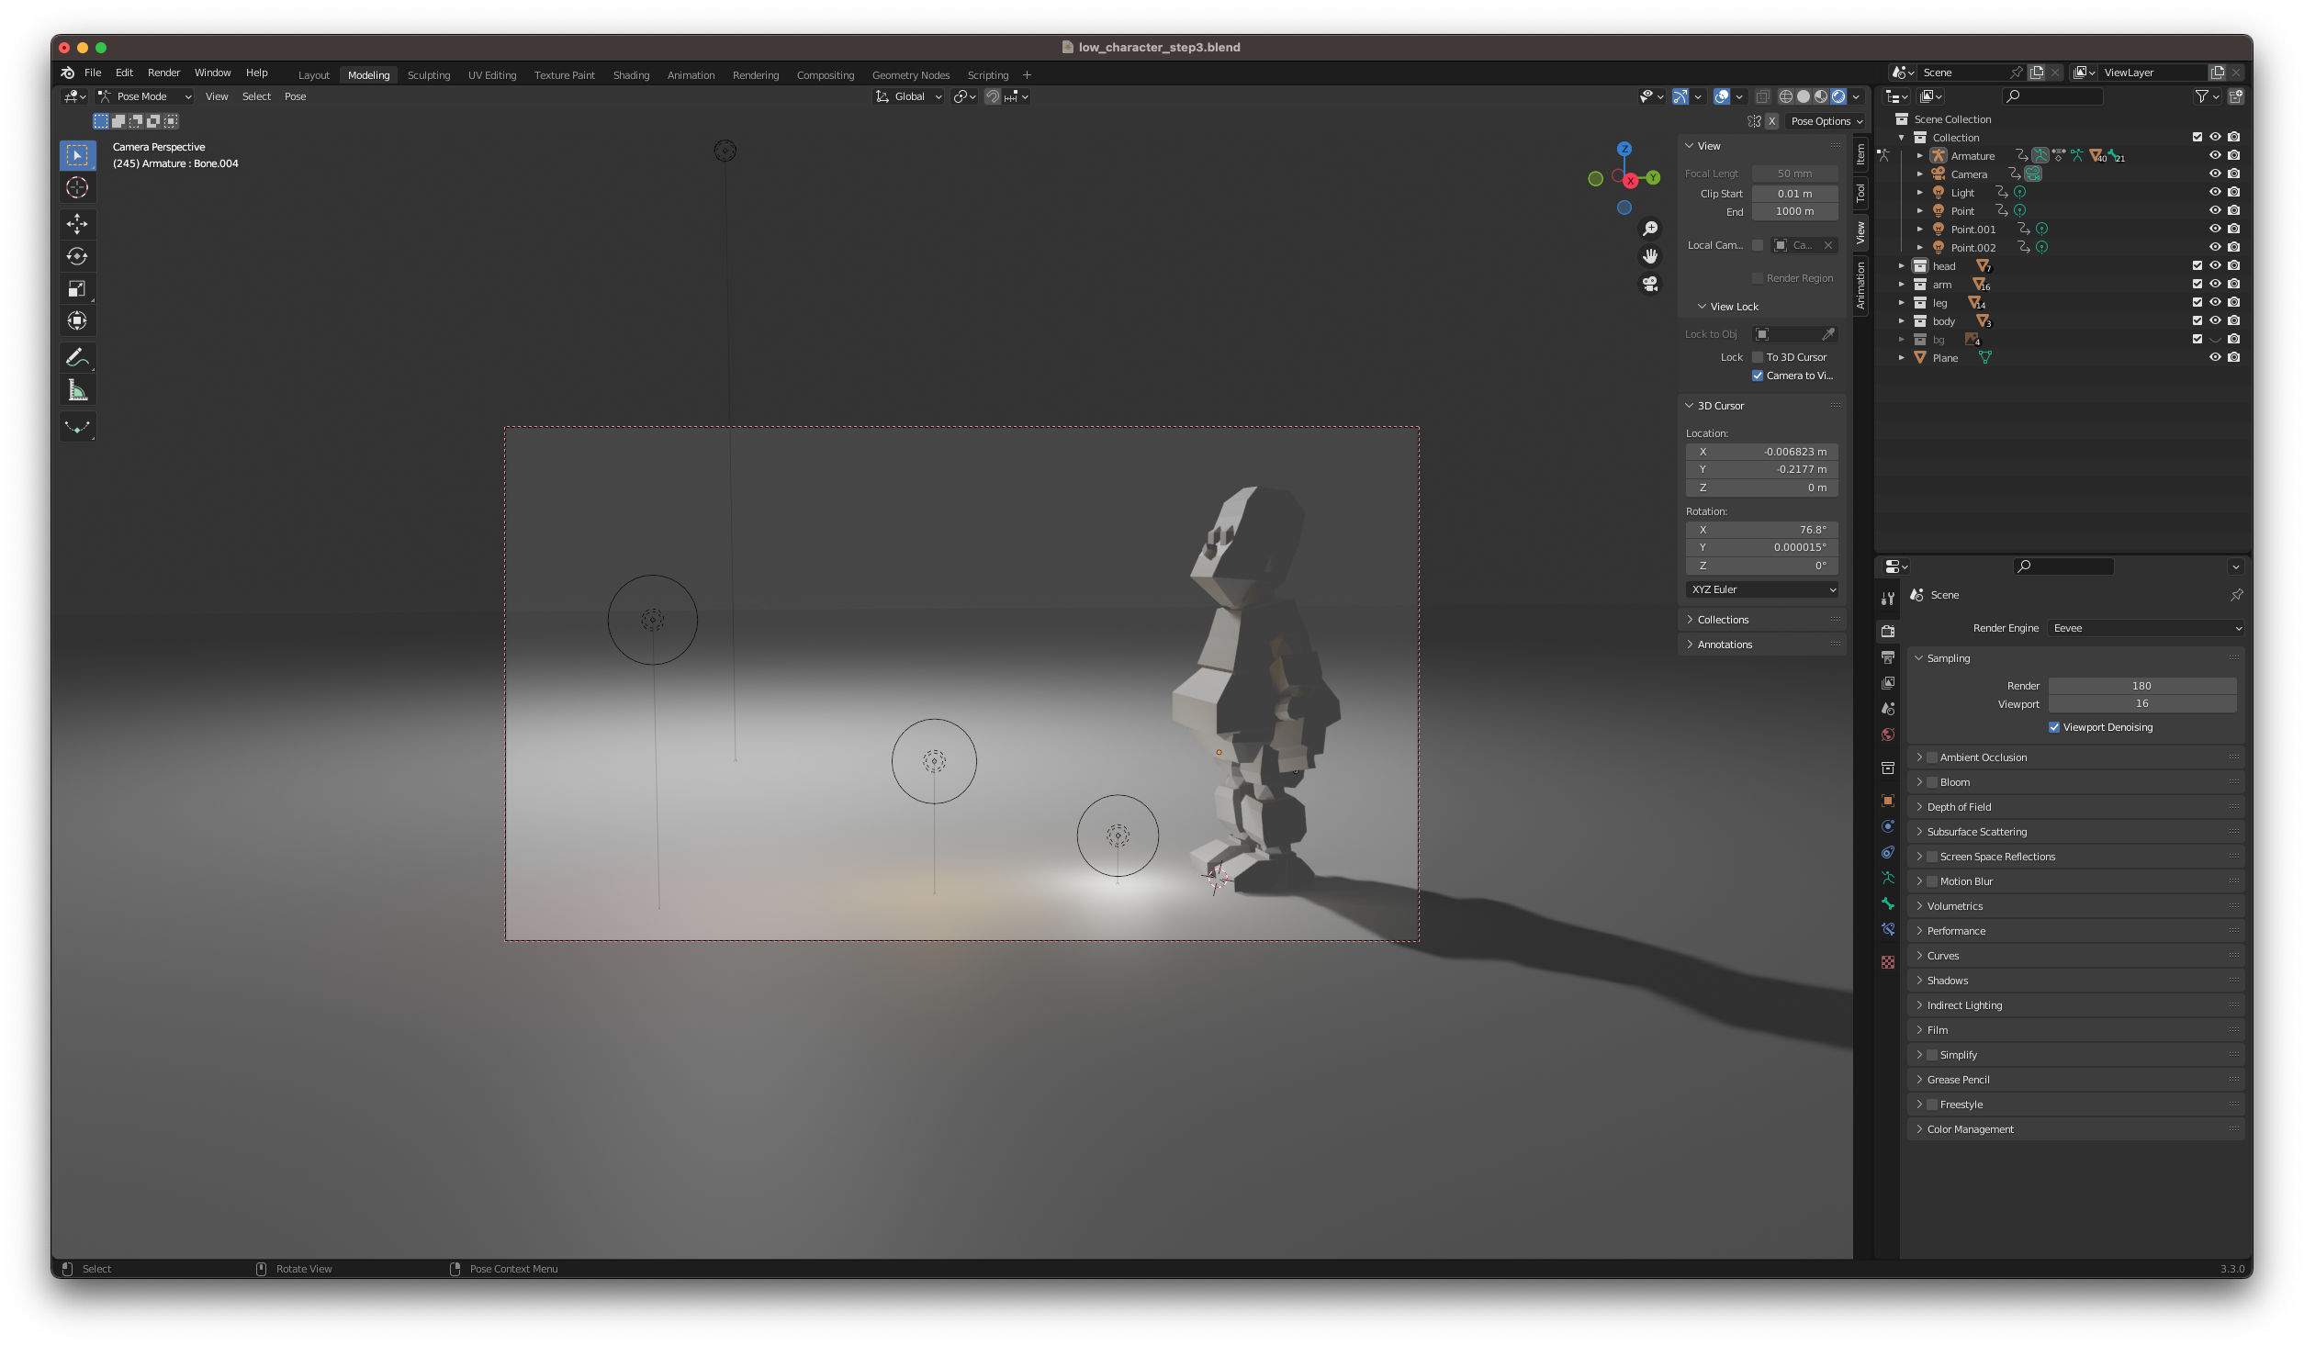The height and width of the screenshot is (1346, 2304).
Task: Click the 3D Cursor X location field
Action: pos(1761,452)
